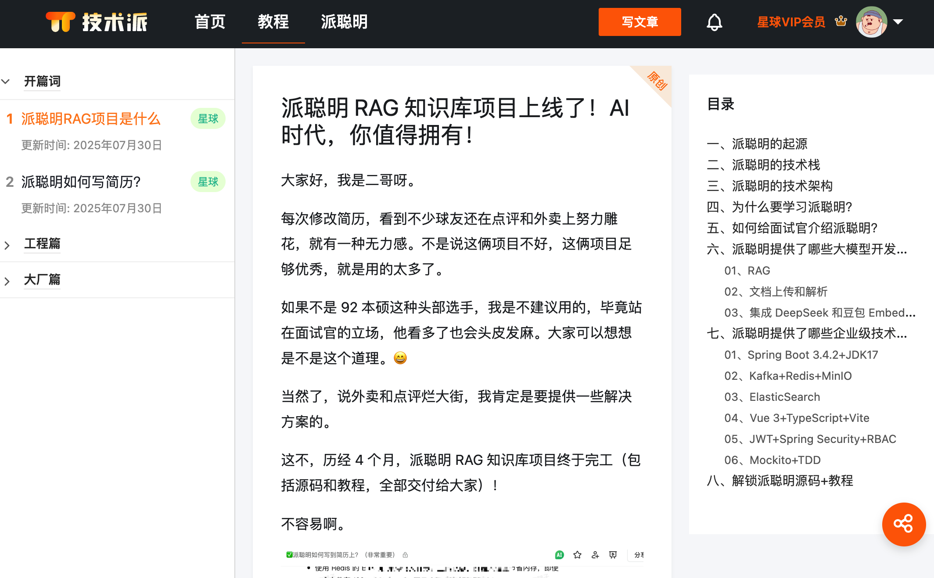The width and height of the screenshot is (934, 578).
Task: Click the 技术派 logo
Action: coord(97,22)
